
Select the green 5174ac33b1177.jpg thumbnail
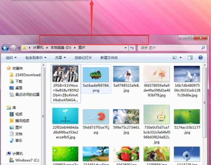pos(187,116)
